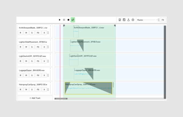Click the loop region end marker
183x117 pixels.
click(115, 26)
